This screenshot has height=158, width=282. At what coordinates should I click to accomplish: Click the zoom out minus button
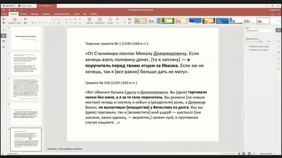click(259, 154)
